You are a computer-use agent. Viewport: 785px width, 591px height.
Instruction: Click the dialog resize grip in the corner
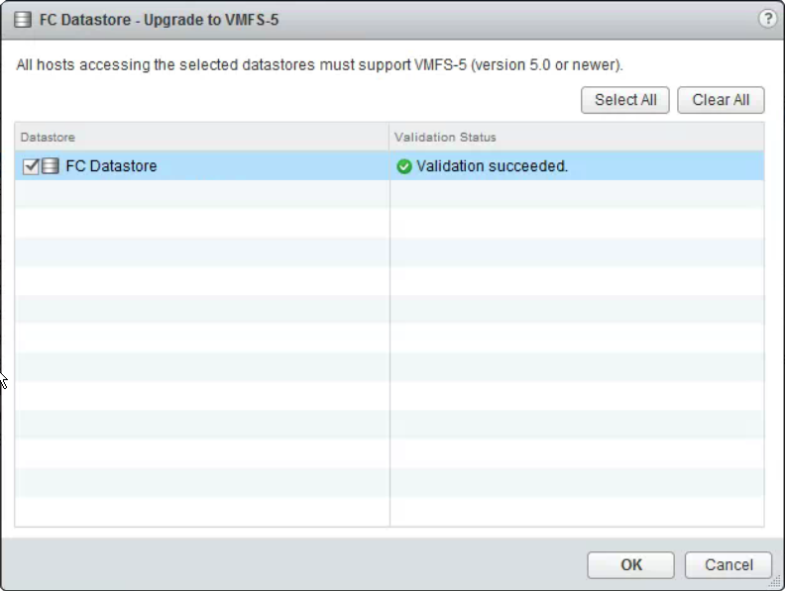pos(775,581)
